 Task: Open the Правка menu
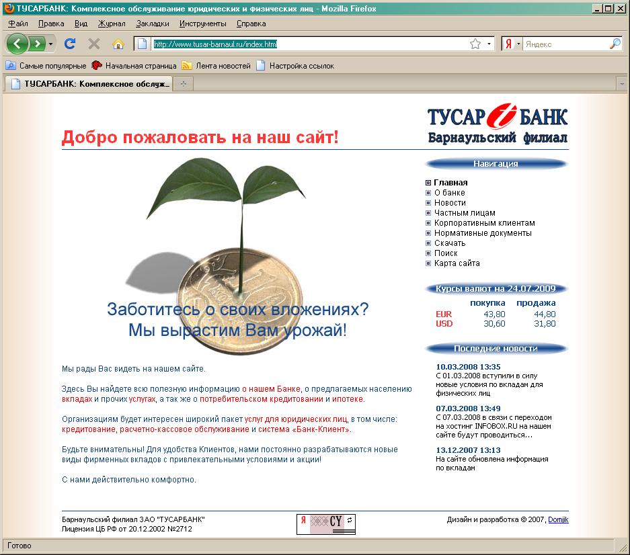51,24
